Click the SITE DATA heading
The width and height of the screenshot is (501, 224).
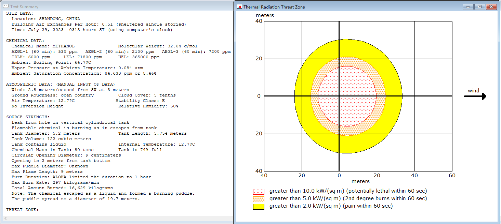[20, 13]
